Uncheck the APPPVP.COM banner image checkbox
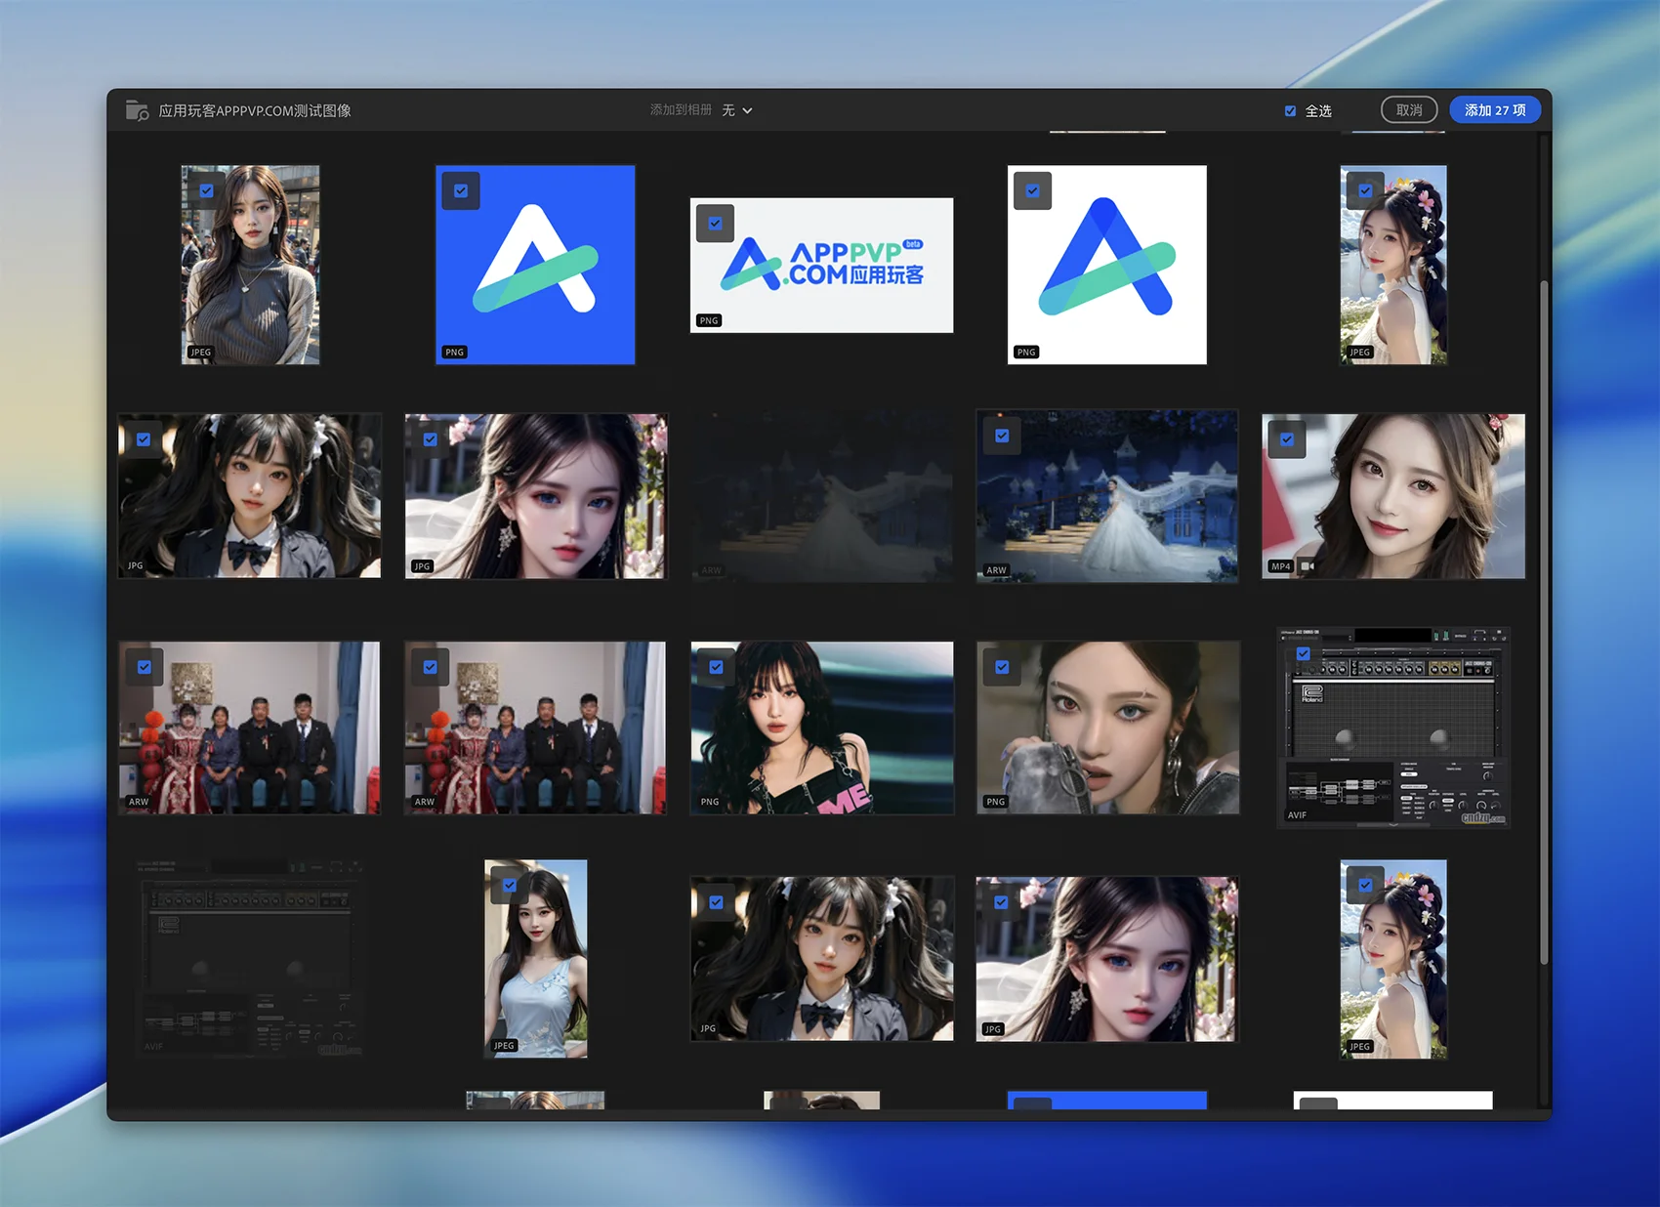The width and height of the screenshot is (1660, 1207). [715, 224]
